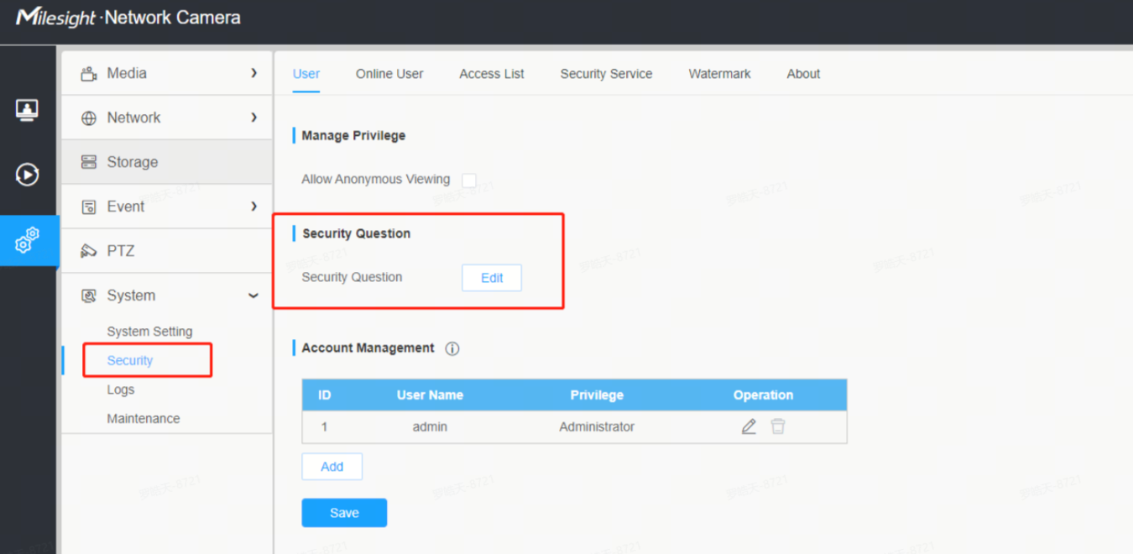Add a new user account
Screen dimensions: 1133x554
click(x=332, y=467)
